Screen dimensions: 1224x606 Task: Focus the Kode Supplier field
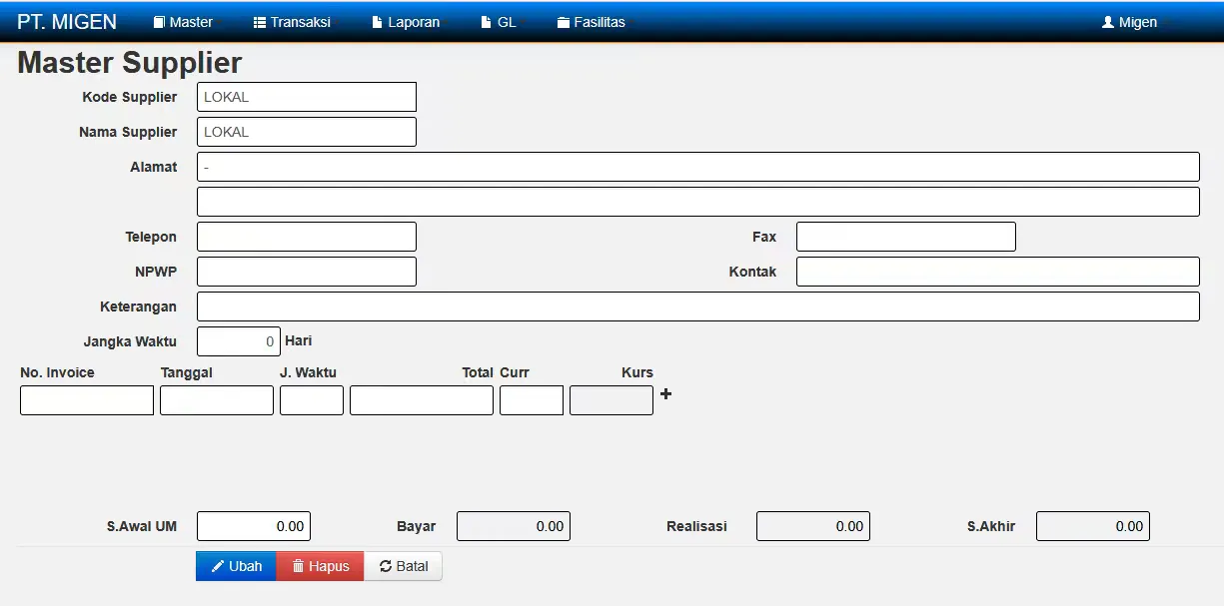[x=307, y=97]
